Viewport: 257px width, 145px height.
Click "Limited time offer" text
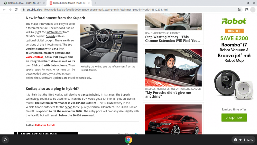(x=234, y=109)
